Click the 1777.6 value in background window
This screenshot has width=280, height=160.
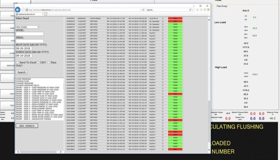coord(246,47)
